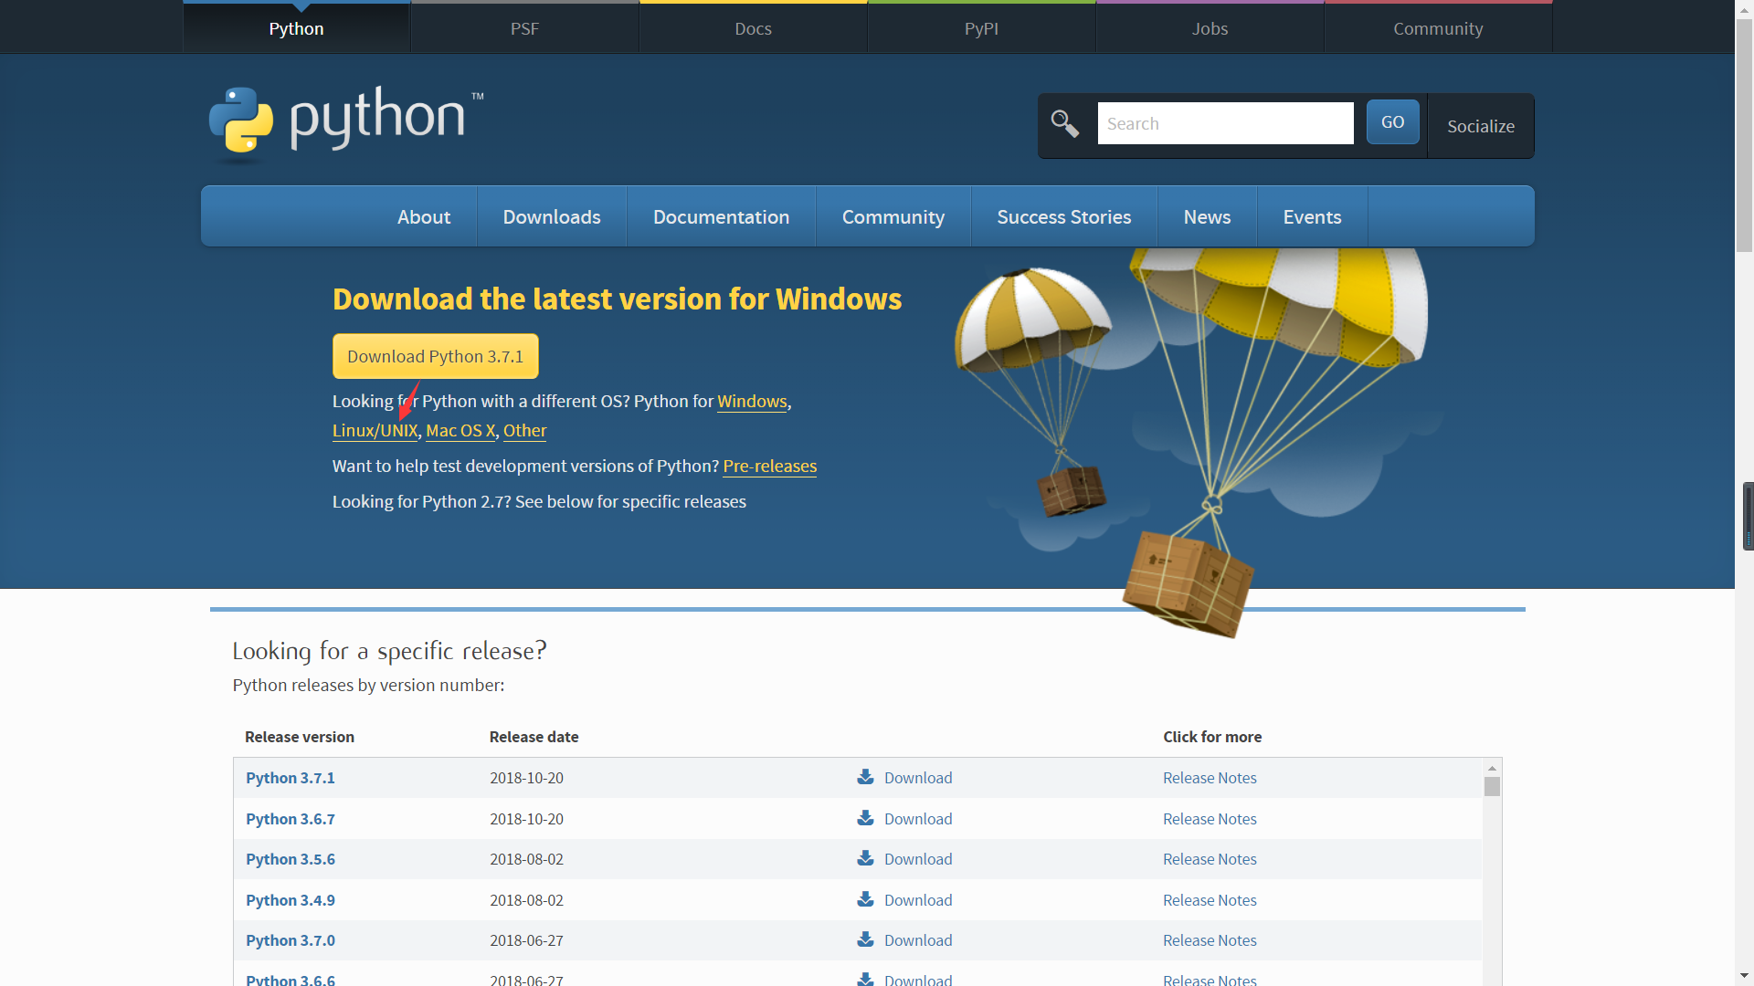1754x986 pixels.
Task: Click Download text for Python 3.5.6
Action: coord(918,859)
